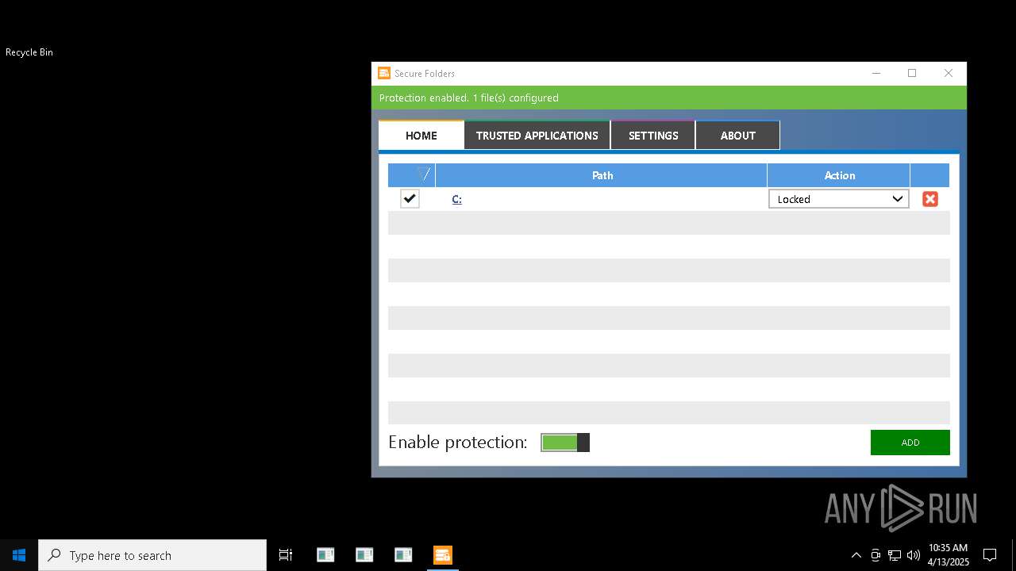Click the 'Protection enabled' status message
This screenshot has width=1016, height=571.
(x=469, y=98)
